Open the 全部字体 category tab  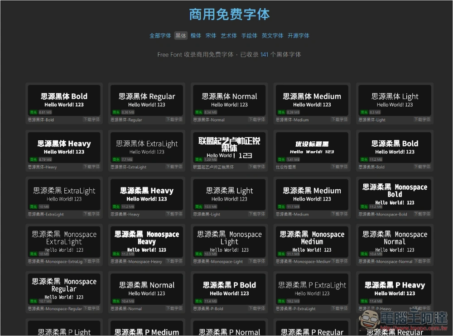click(160, 36)
